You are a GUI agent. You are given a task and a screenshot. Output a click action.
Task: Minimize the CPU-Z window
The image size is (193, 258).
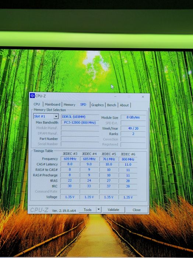tap(115, 97)
